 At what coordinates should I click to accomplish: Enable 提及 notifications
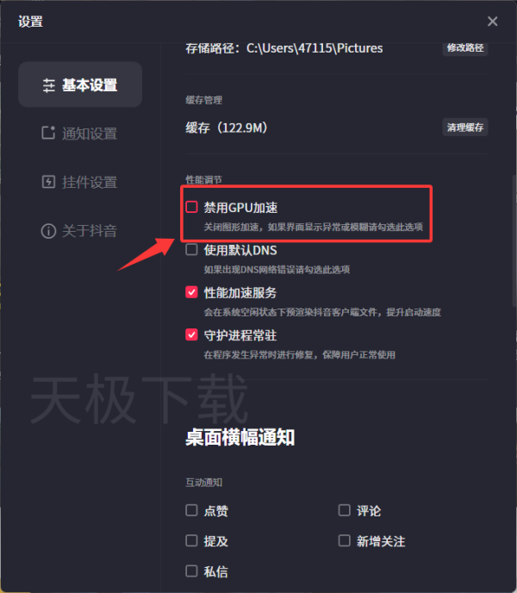point(191,540)
